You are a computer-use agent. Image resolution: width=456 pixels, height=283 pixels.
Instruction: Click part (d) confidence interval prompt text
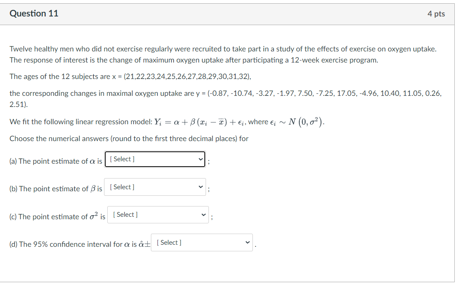pos(78,244)
